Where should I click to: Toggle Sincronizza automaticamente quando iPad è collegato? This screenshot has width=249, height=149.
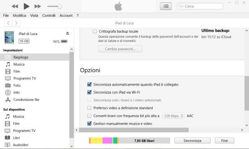click(89, 84)
